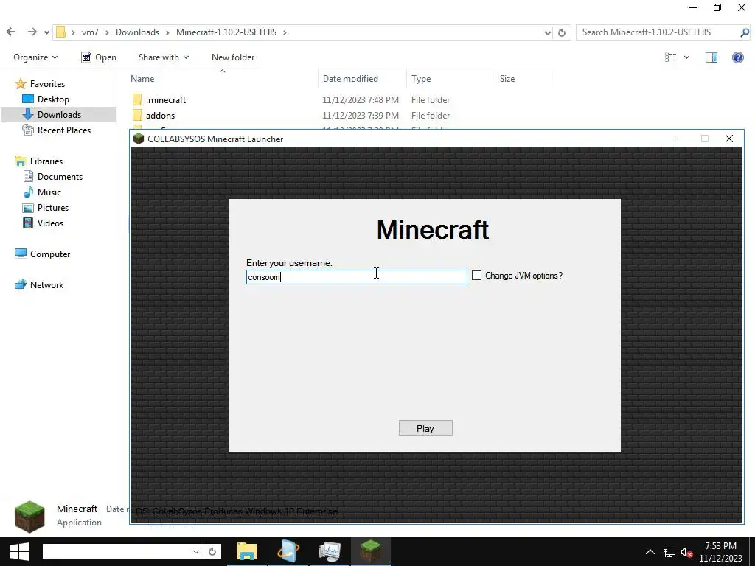Viewport: 755px width, 566px height.
Task: Tick the Change JVM options checkbox
Action: [476, 276]
